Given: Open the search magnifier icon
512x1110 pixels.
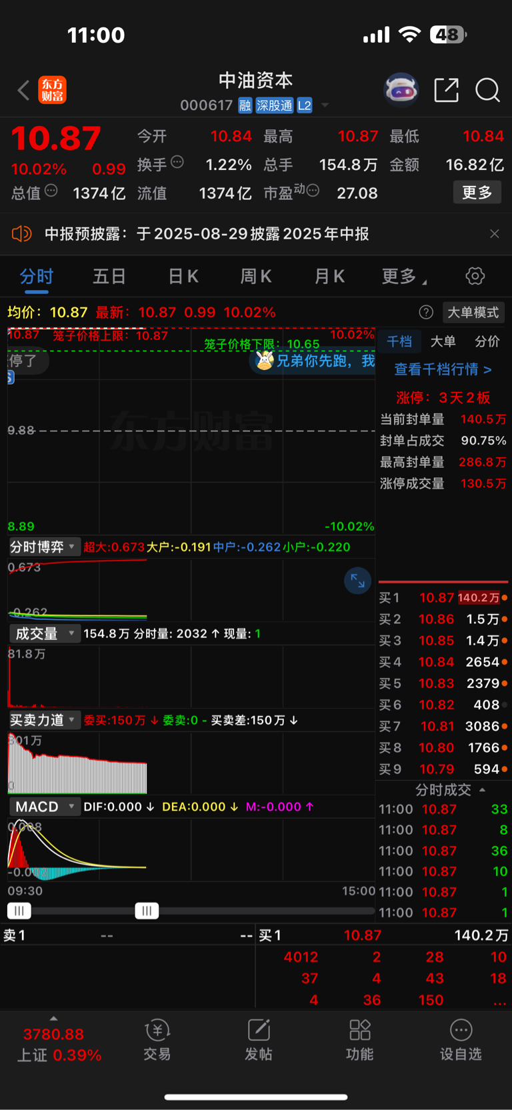Looking at the screenshot, I should click(x=487, y=90).
